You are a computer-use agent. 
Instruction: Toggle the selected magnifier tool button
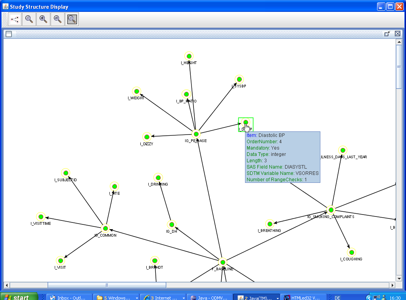[x=72, y=19]
